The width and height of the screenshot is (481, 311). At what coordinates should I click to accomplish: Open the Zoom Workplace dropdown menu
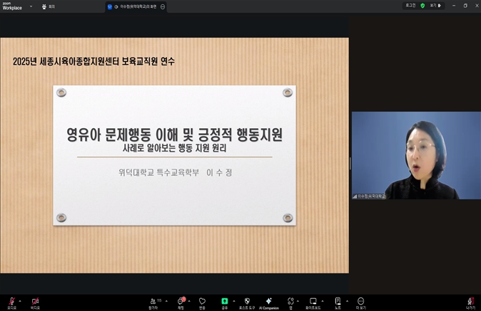click(31, 6)
